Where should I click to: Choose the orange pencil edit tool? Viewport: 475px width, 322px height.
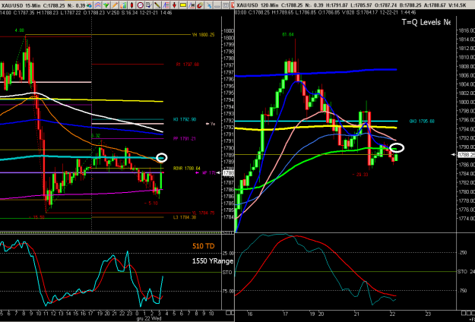pyautogui.click(x=115, y=5)
